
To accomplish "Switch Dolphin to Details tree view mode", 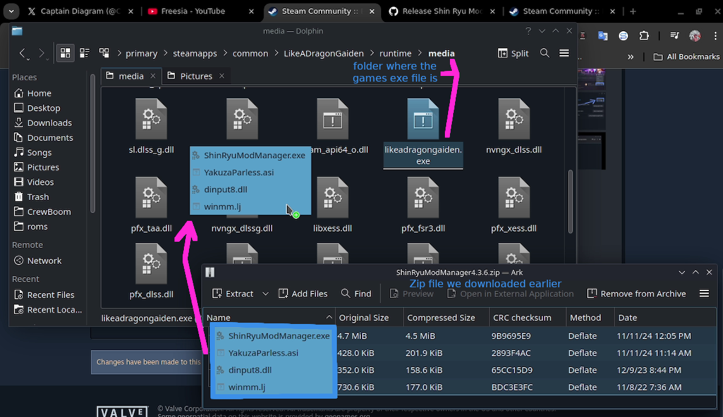I will pyautogui.click(x=104, y=53).
